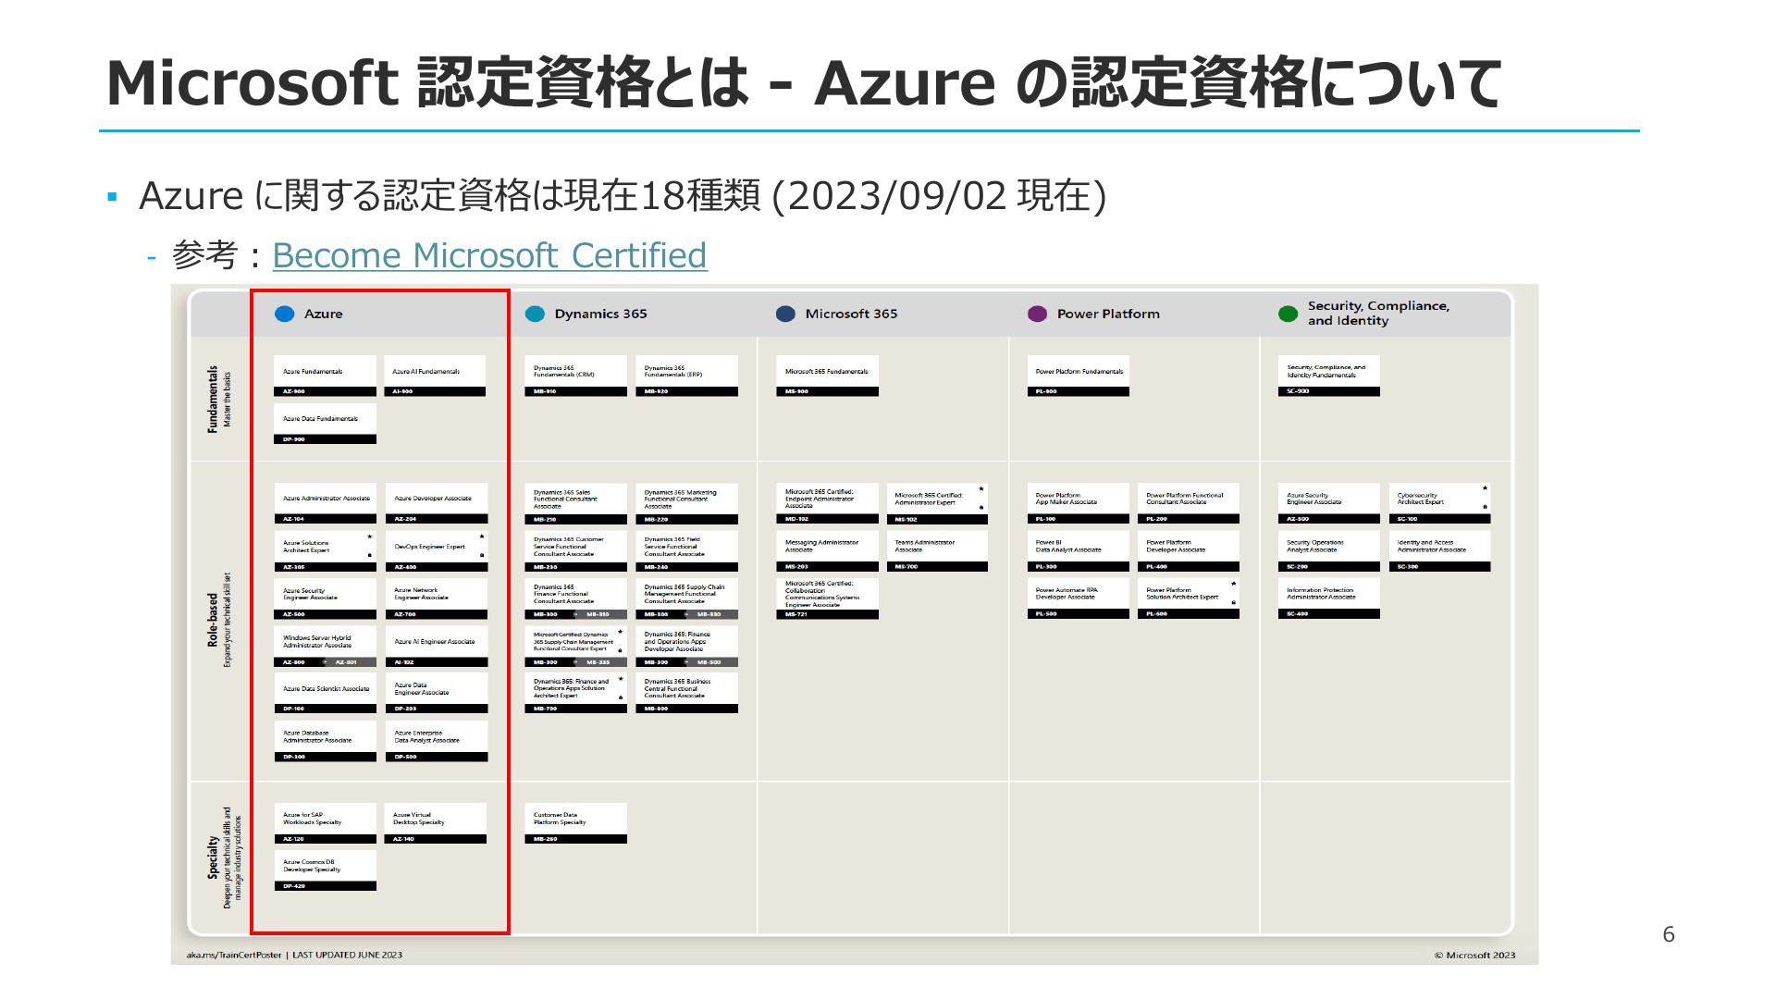Select the Power BI Data Analyst Associate card

[1079, 551]
